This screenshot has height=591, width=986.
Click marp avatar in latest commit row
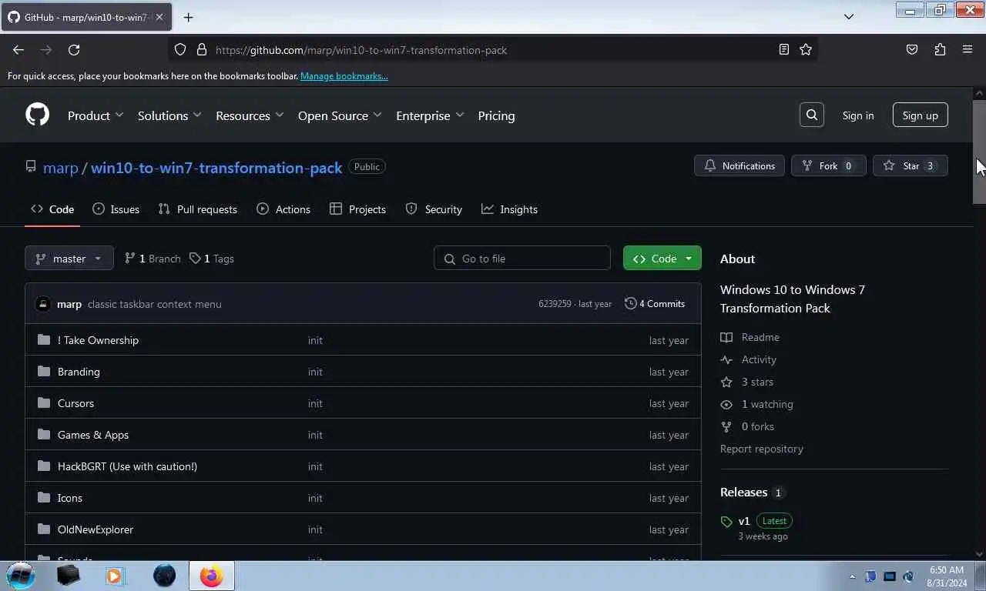[43, 304]
